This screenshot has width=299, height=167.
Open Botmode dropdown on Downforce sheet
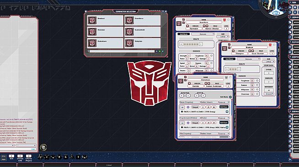pyautogui.click(x=203, y=34)
